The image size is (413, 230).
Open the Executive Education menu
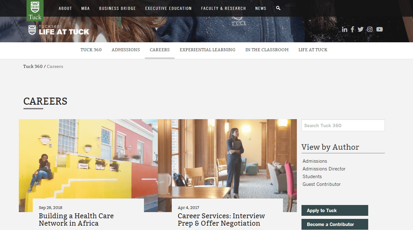(x=168, y=8)
